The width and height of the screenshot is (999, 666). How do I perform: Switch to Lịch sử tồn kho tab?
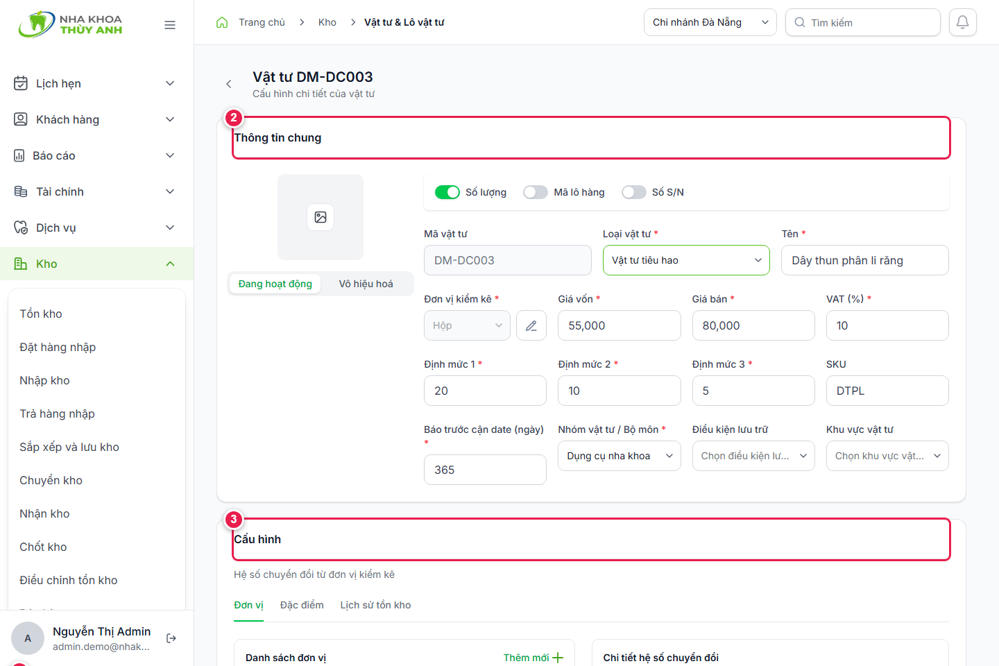pyautogui.click(x=375, y=605)
